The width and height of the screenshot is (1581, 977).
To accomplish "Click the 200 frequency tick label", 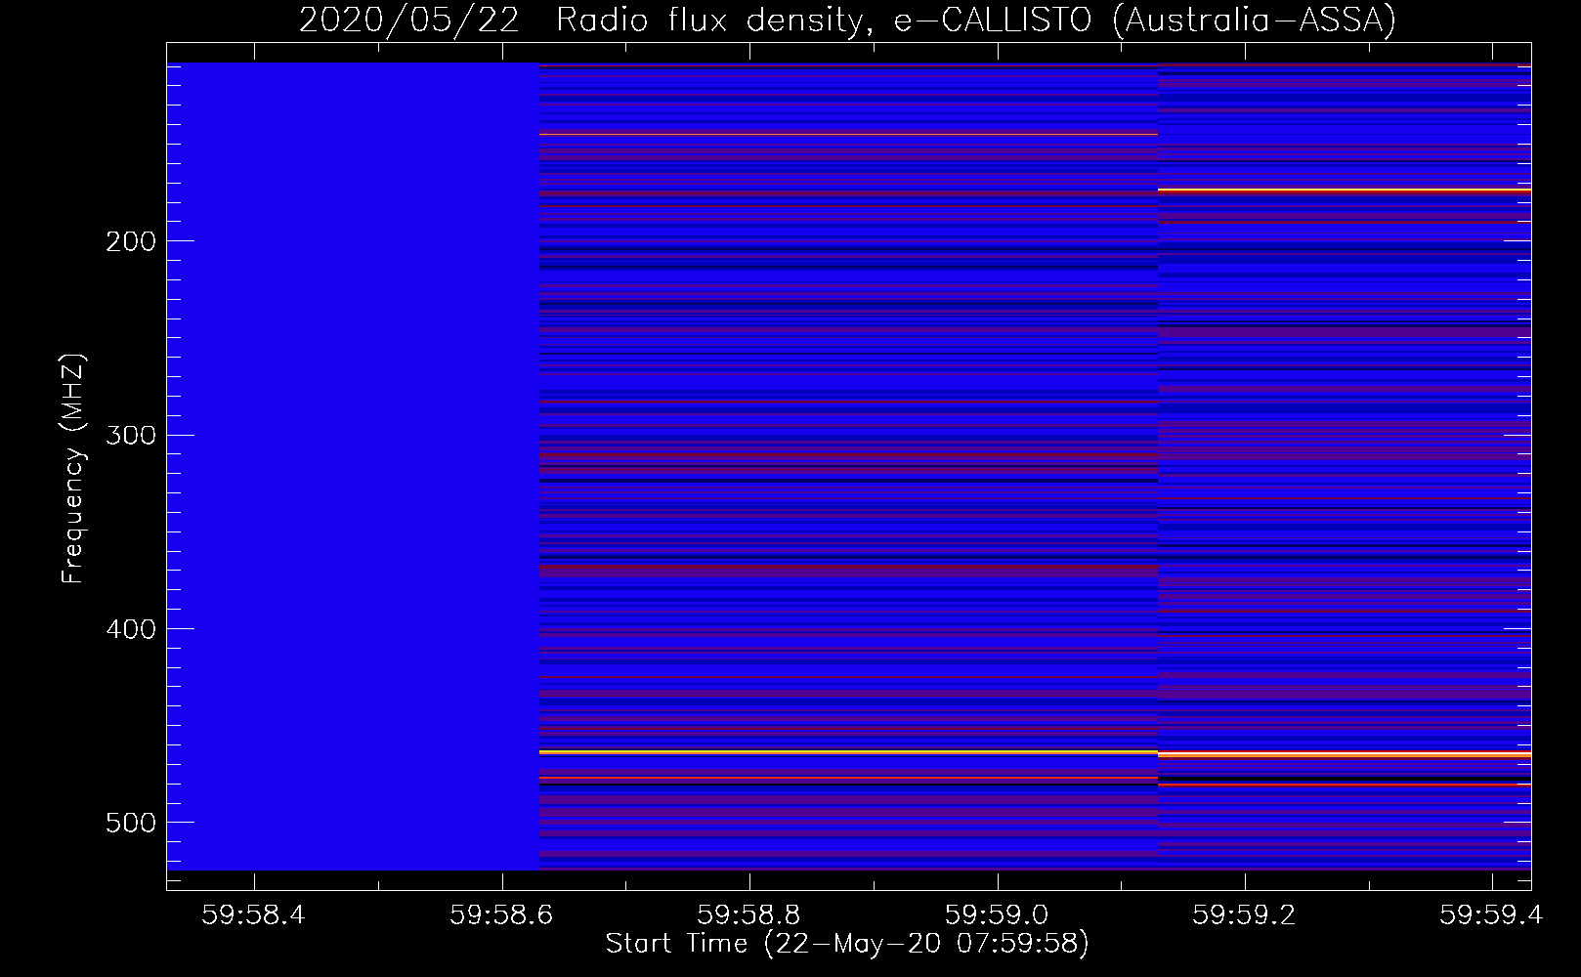I will coord(131,241).
